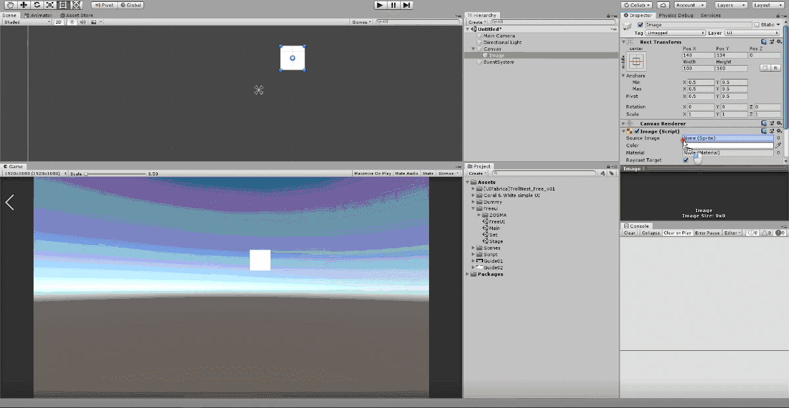Open the Account dropdown

tap(689, 5)
